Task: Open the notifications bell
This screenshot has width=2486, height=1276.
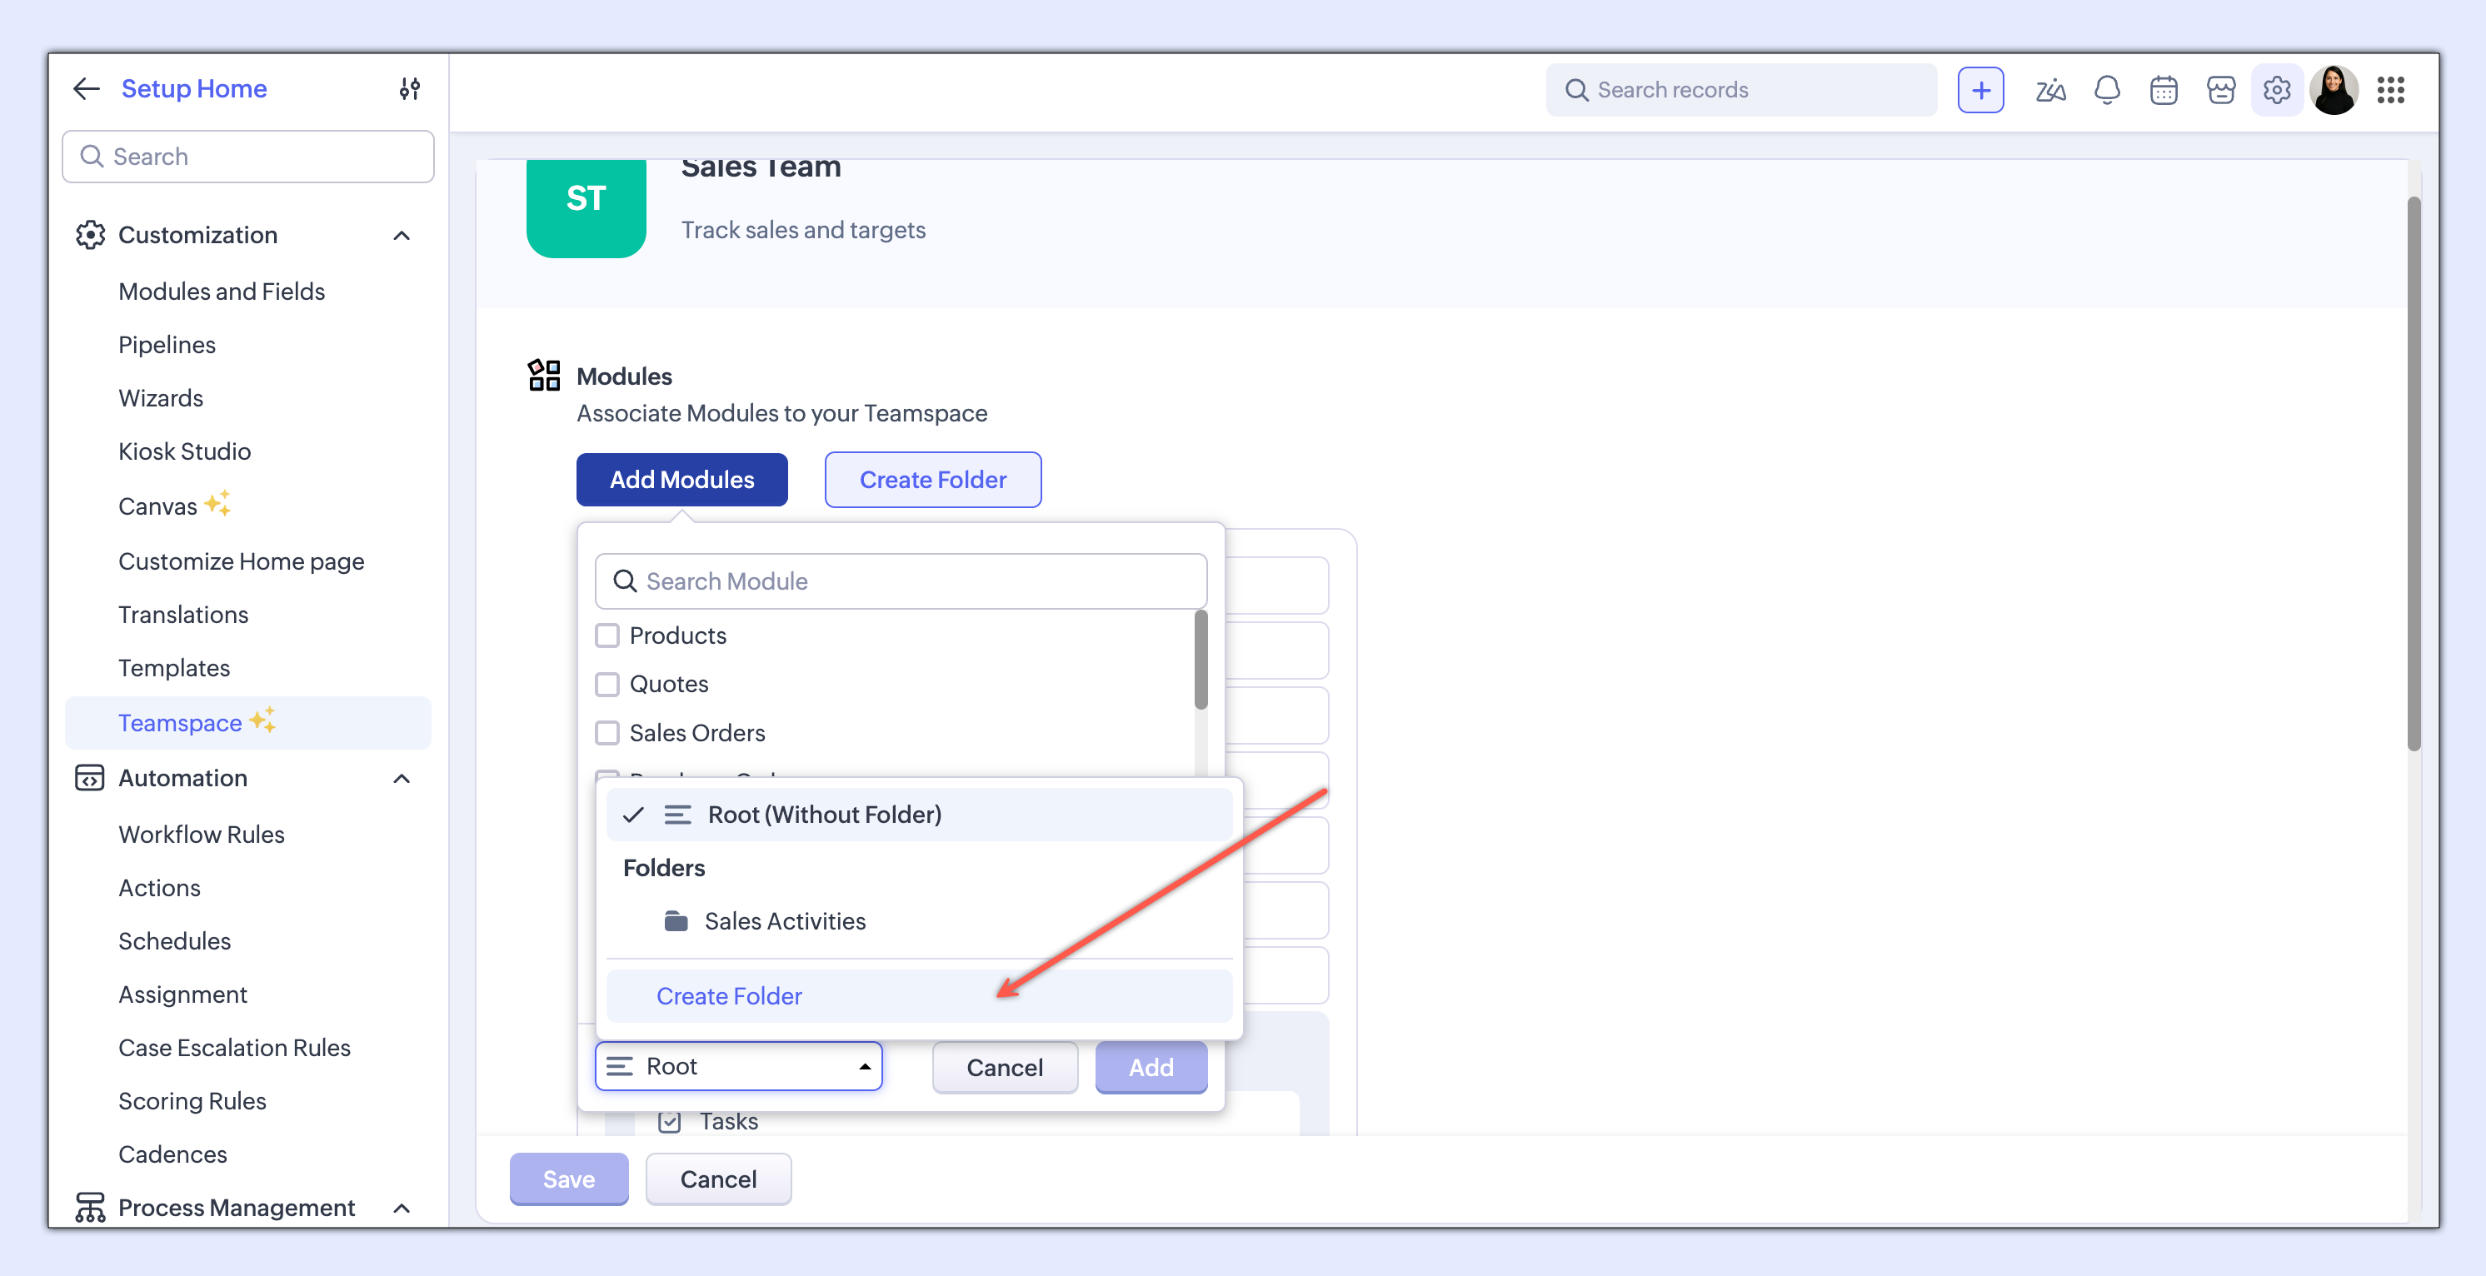Action: pos(2107,90)
